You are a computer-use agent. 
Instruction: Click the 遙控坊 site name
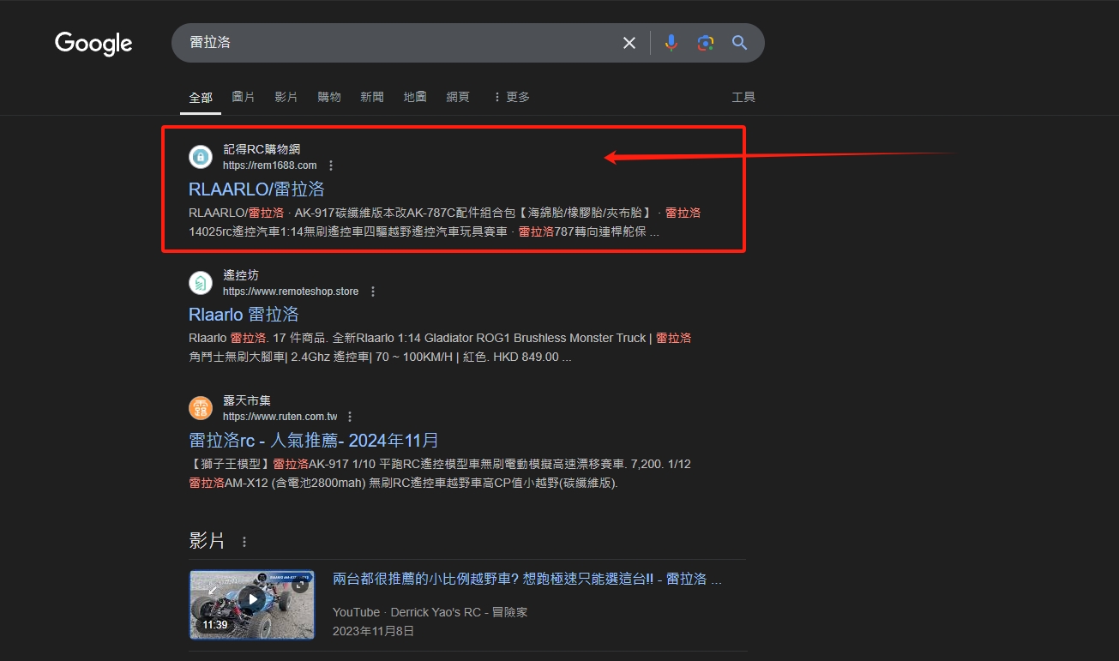coord(241,275)
